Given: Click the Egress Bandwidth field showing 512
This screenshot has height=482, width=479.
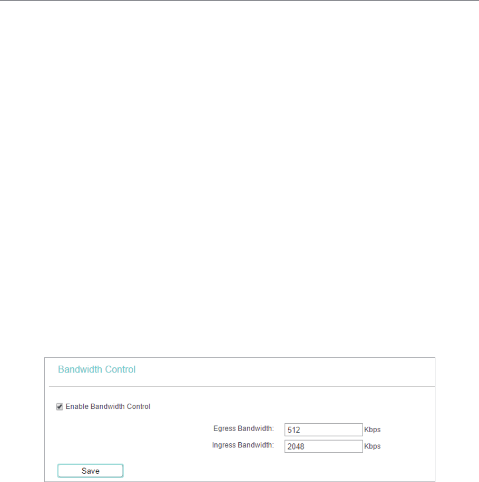Looking at the screenshot, I should tap(323, 429).
